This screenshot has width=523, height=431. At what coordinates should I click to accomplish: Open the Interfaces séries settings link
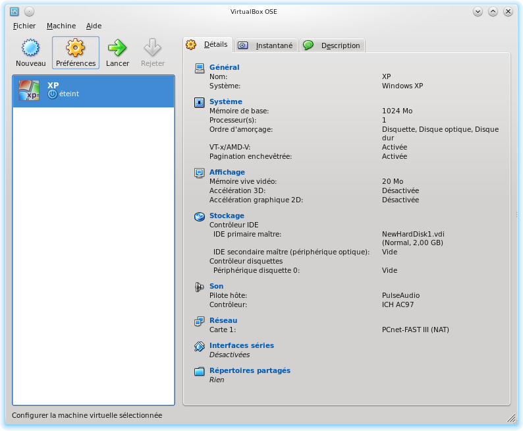241,345
